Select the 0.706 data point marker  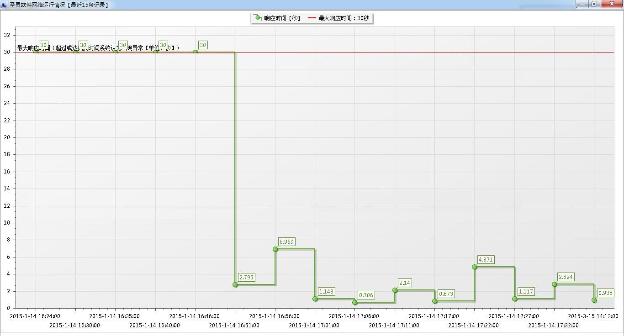(x=355, y=303)
